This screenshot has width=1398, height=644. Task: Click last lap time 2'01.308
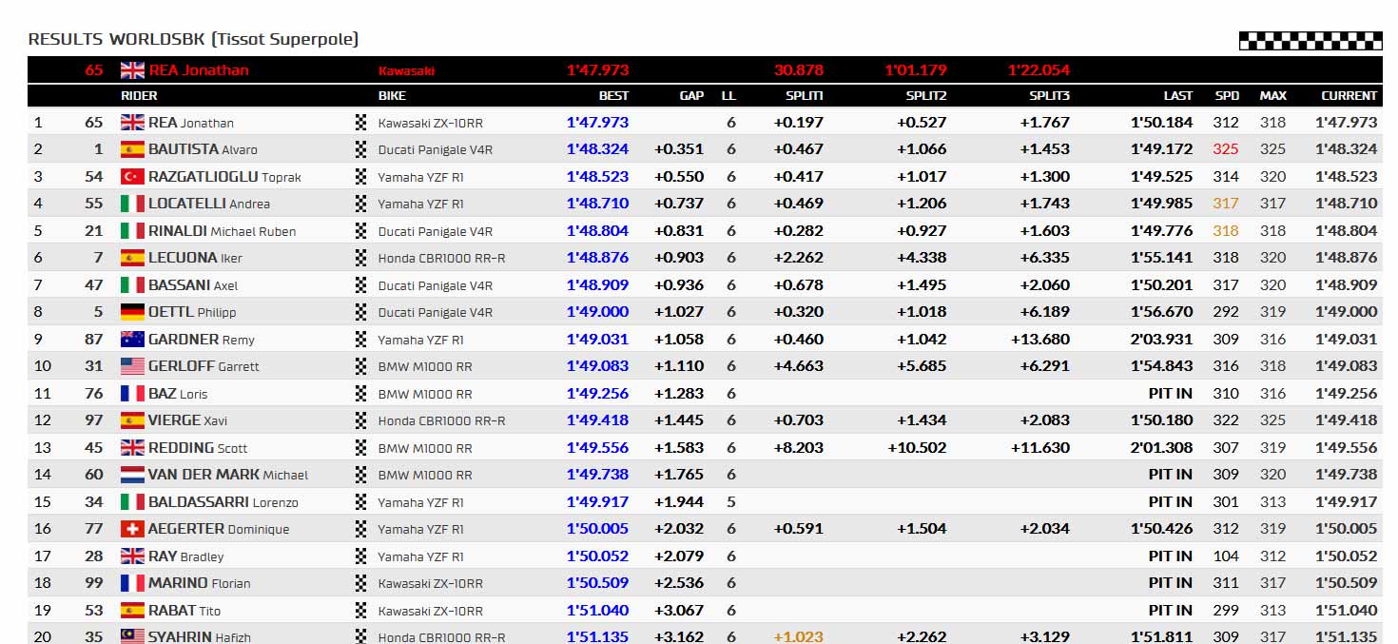[1161, 448]
